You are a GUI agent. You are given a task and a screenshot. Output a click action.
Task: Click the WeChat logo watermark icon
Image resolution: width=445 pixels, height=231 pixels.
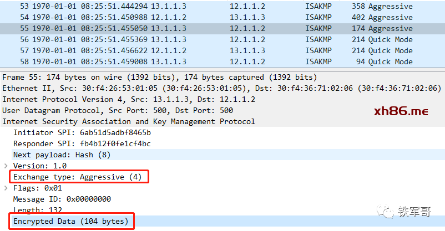coord(383,212)
